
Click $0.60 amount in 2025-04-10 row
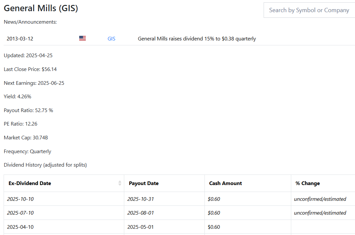click(x=214, y=227)
